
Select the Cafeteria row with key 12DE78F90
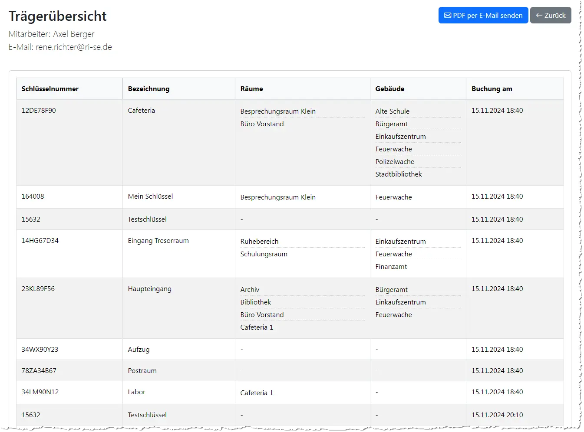coord(142,111)
